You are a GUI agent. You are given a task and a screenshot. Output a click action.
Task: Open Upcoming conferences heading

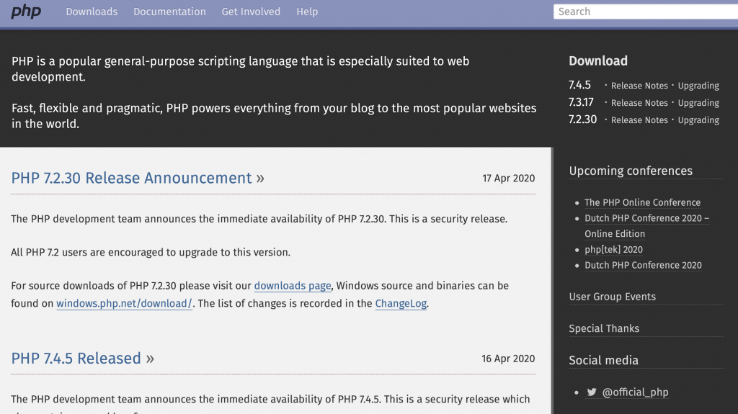[x=631, y=171]
